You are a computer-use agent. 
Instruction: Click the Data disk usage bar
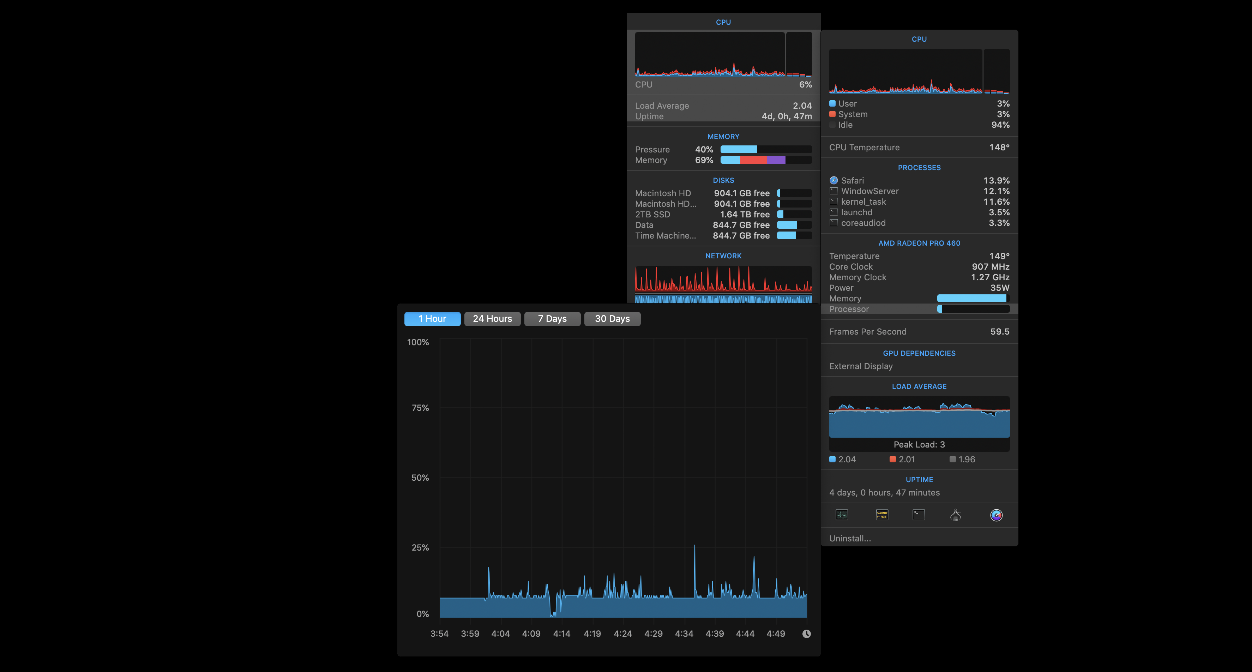click(x=795, y=225)
